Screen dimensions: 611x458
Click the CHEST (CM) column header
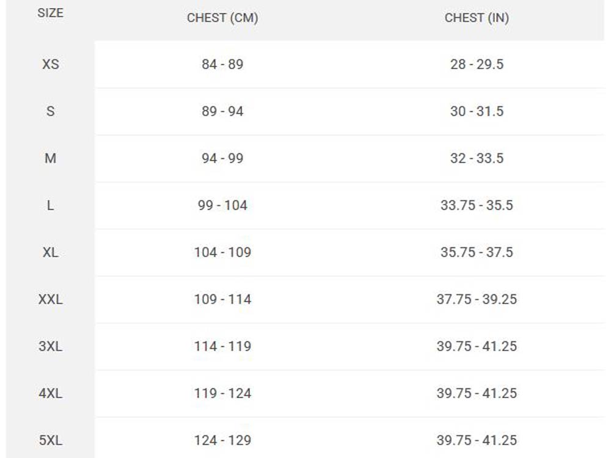tap(222, 18)
